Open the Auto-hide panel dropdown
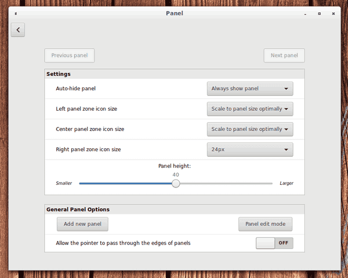This screenshot has height=278, width=348. [250, 89]
